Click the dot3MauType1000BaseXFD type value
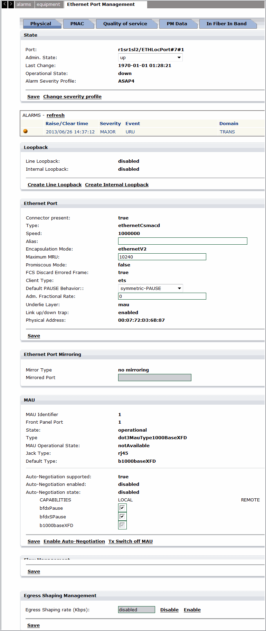Image resolution: width=266 pixels, height=631 pixels. [152, 438]
